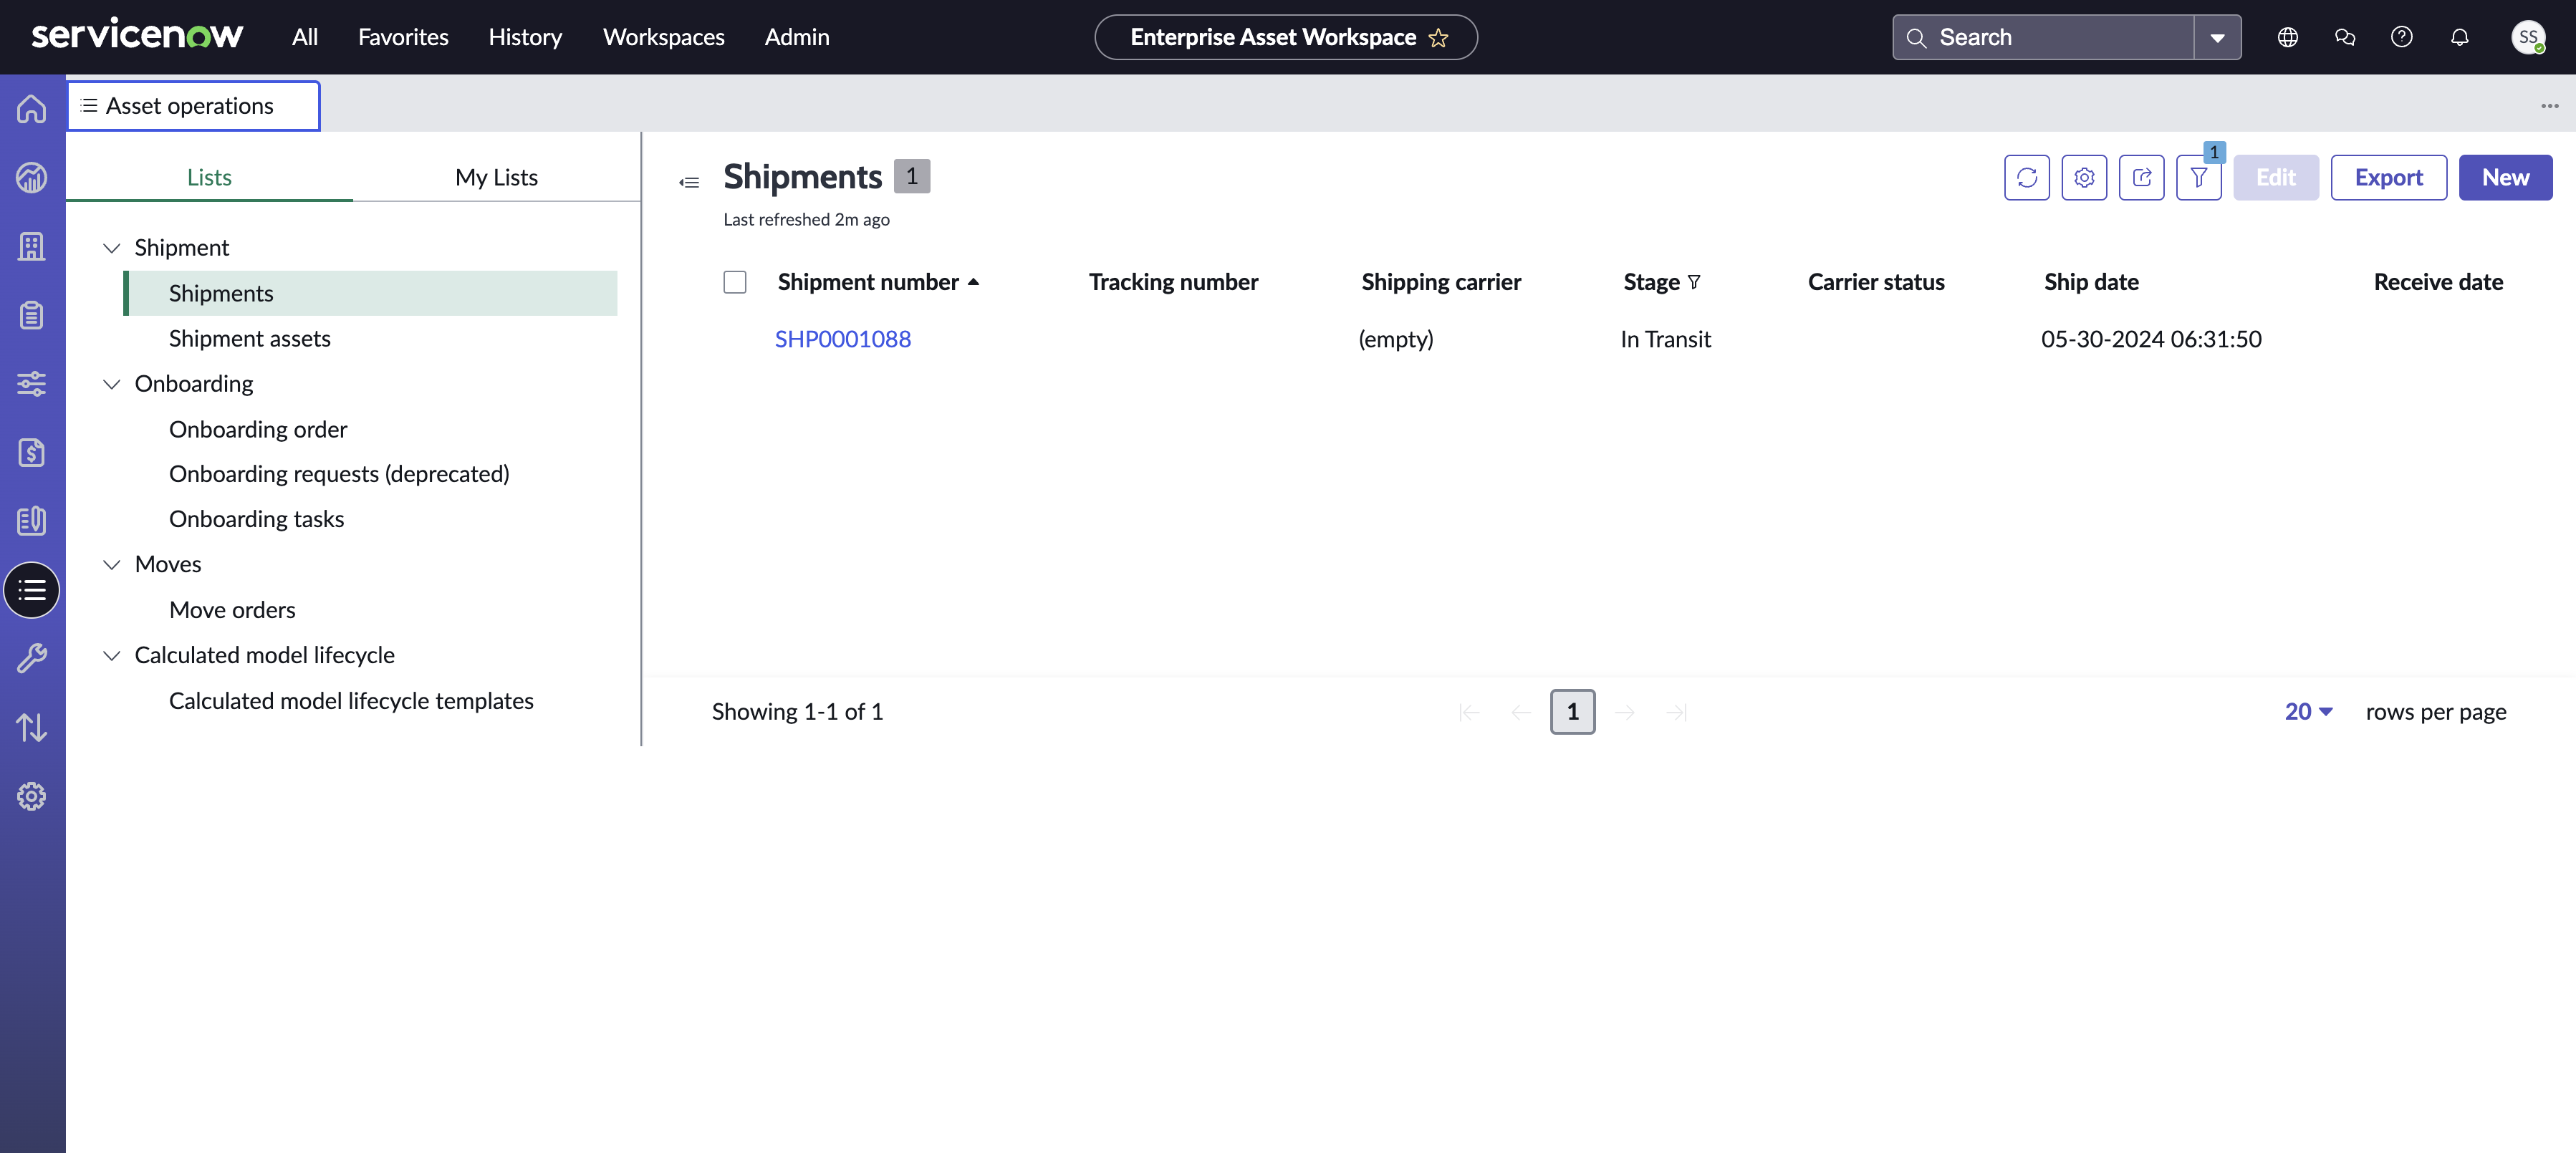The width and height of the screenshot is (2576, 1153).
Task: Open the History menu
Action: click(x=525, y=37)
